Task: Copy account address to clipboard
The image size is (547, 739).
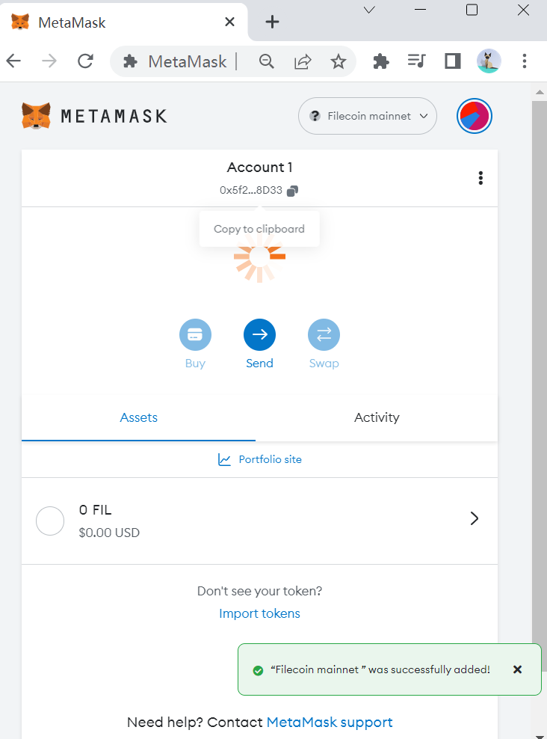Action: [x=292, y=191]
